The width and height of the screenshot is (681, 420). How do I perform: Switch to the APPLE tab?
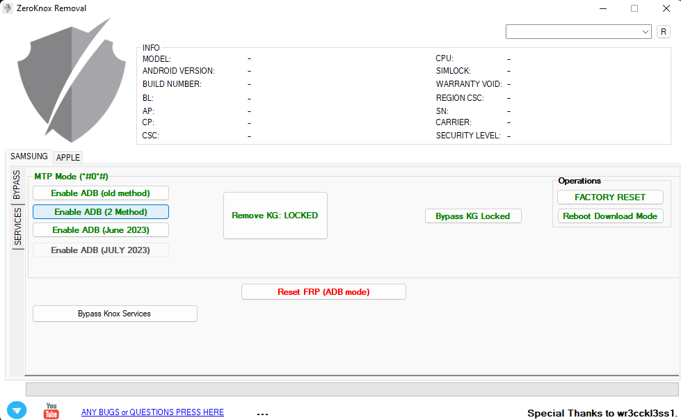(67, 157)
